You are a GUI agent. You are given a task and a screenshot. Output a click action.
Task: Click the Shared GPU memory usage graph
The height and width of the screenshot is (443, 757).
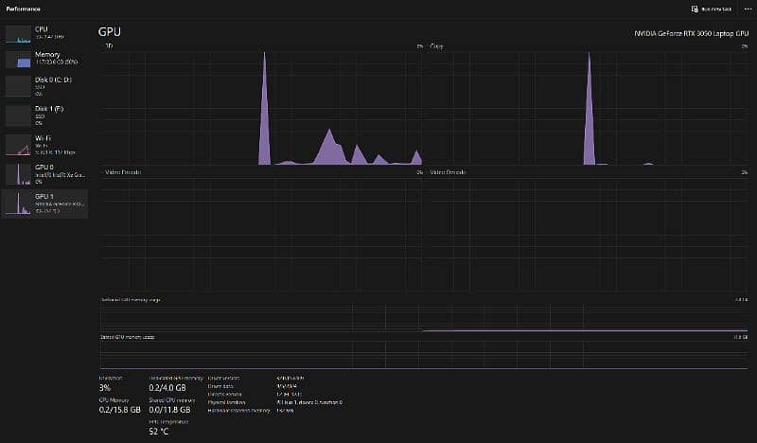pyautogui.click(x=424, y=355)
